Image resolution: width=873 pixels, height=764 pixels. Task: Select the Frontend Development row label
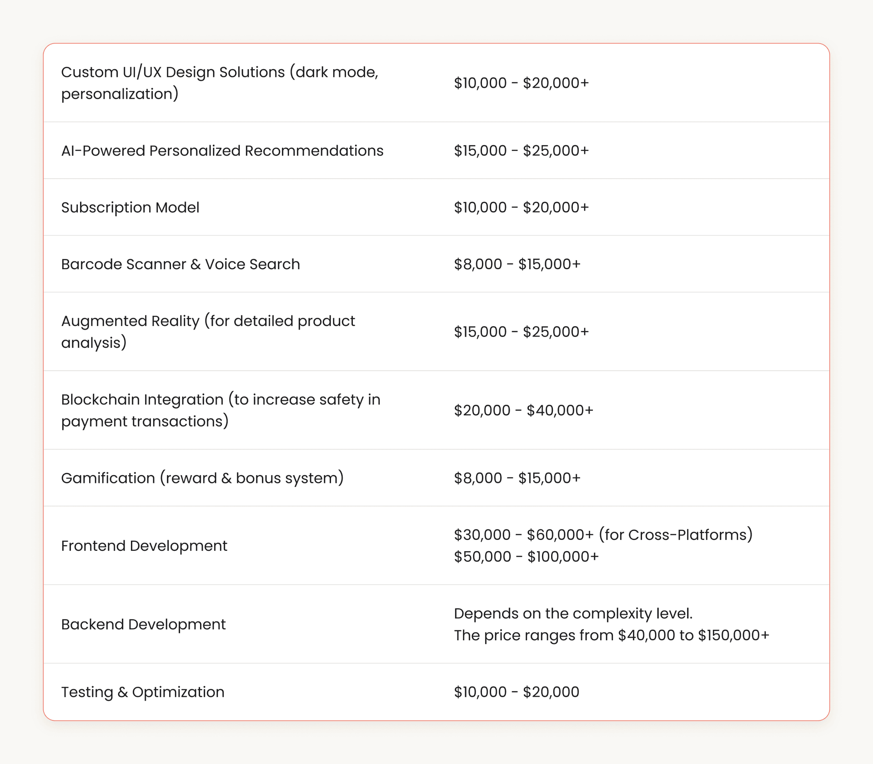click(x=144, y=546)
